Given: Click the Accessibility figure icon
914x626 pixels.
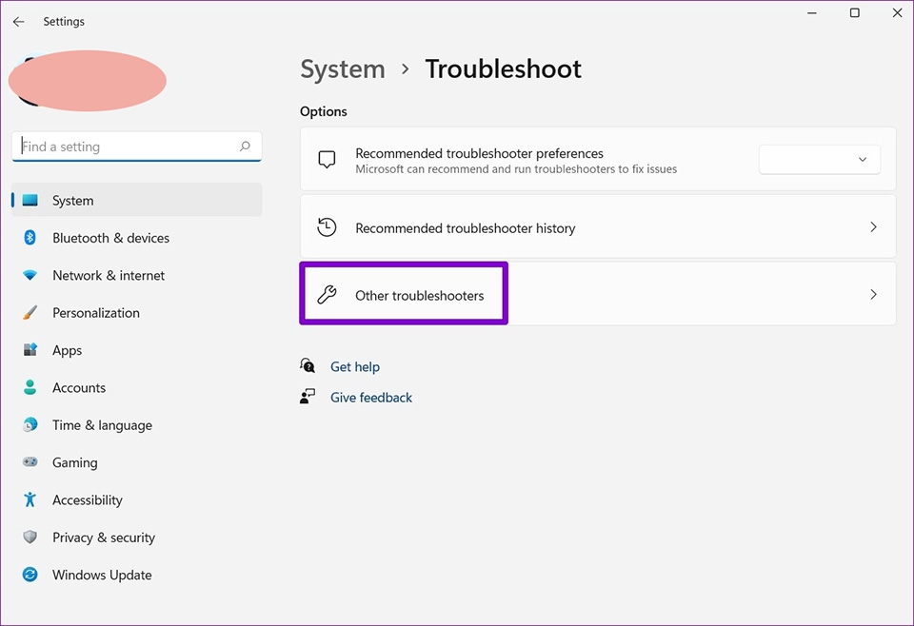Looking at the screenshot, I should pyautogui.click(x=30, y=499).
